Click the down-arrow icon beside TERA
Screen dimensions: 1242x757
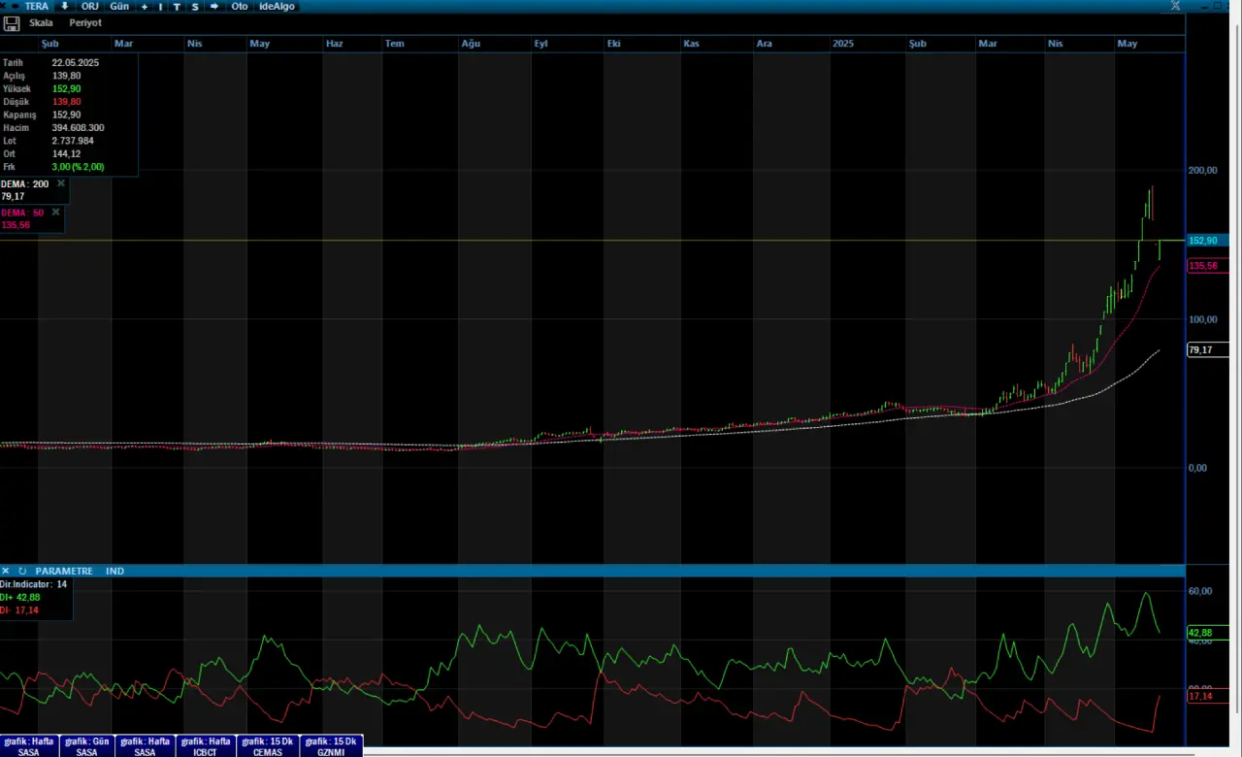tap(65, 6)
